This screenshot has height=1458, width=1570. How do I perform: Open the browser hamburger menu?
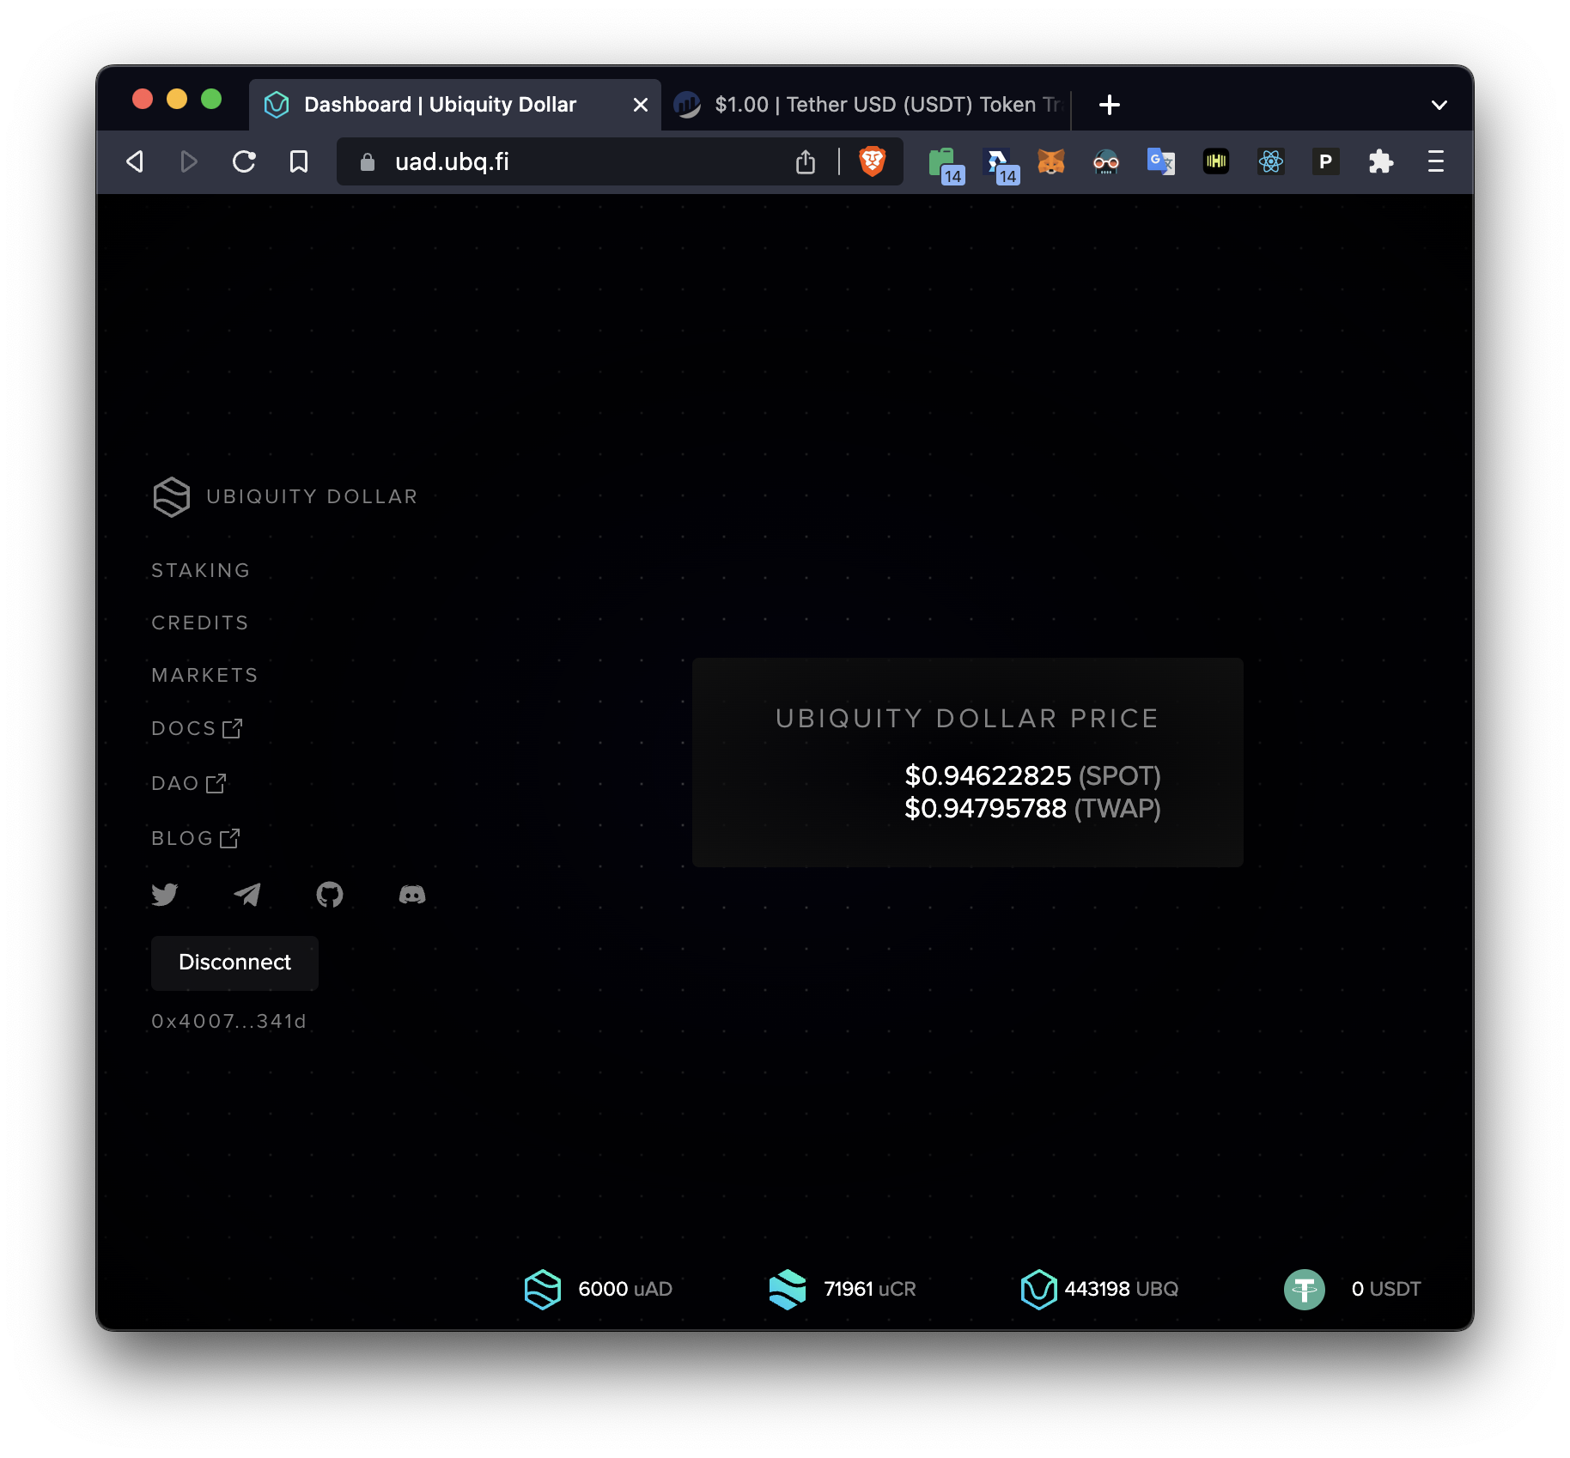[x=1433, y=161]
